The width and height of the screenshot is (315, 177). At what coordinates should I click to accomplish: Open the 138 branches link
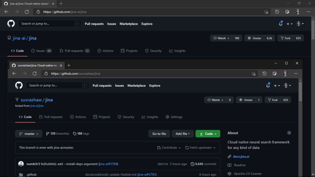pos(57,133)
